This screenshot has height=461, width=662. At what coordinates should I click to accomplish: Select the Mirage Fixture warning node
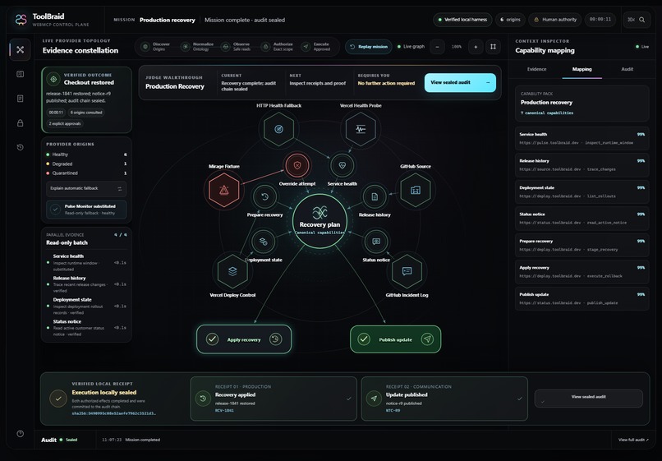[224, 190]
